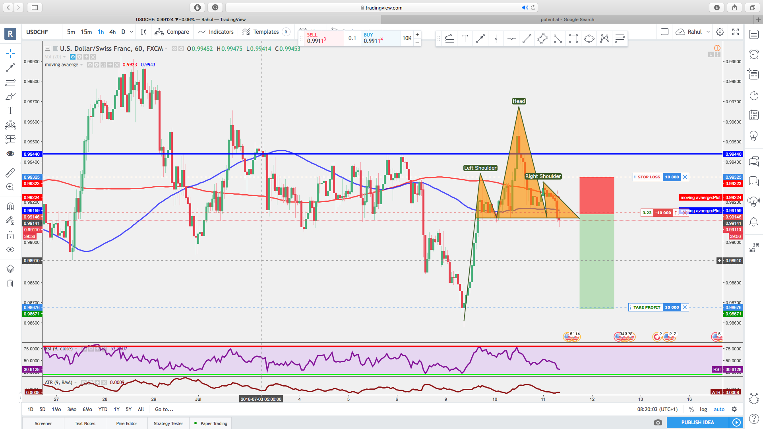
Task: Open chart settings gear icon
Action: (720, 32)
